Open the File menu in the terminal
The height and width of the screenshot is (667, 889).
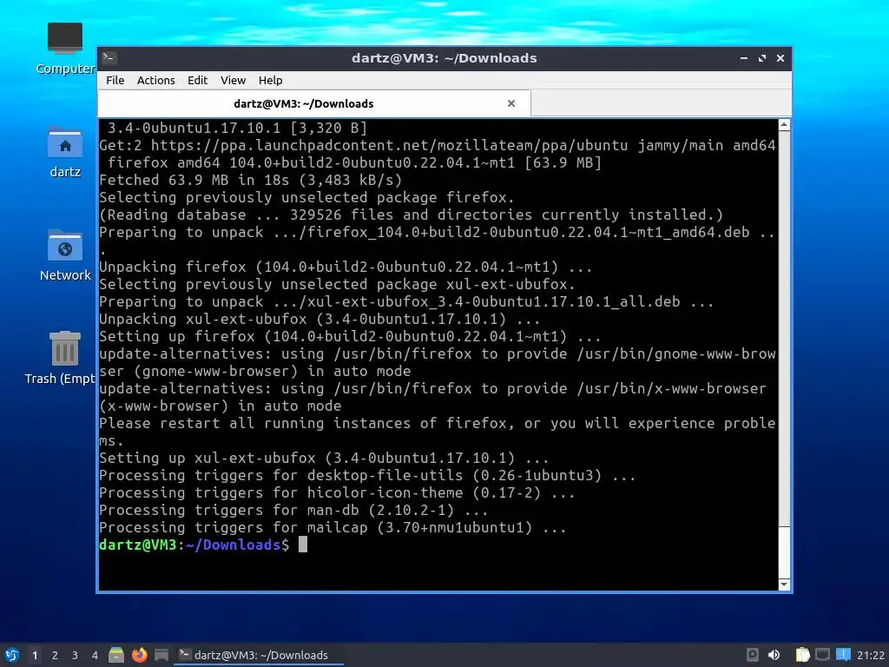tap(115, 80)
